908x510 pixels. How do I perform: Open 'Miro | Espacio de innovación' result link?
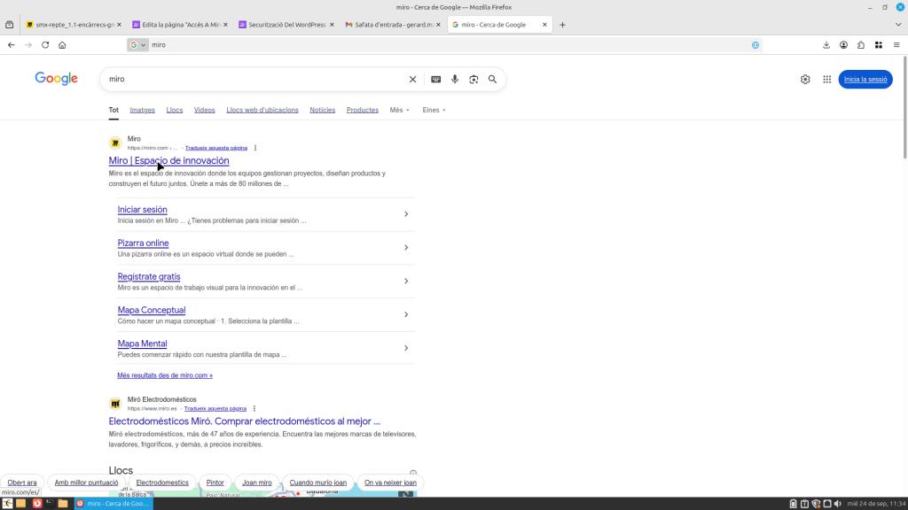coord(168,160)
